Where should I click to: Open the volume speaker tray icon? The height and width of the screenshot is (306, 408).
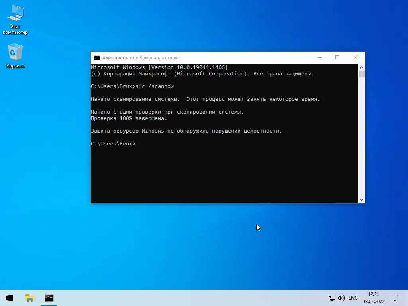pyautogui.click(x=341, y=298)
